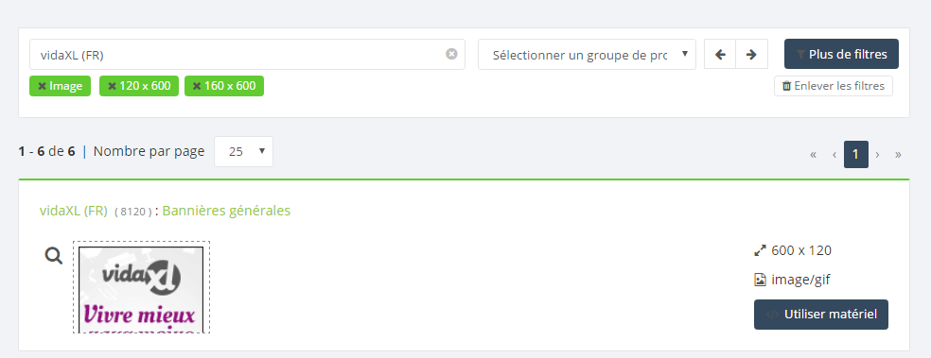Clear the vidaXL (FR) search field

click(451, 54)
